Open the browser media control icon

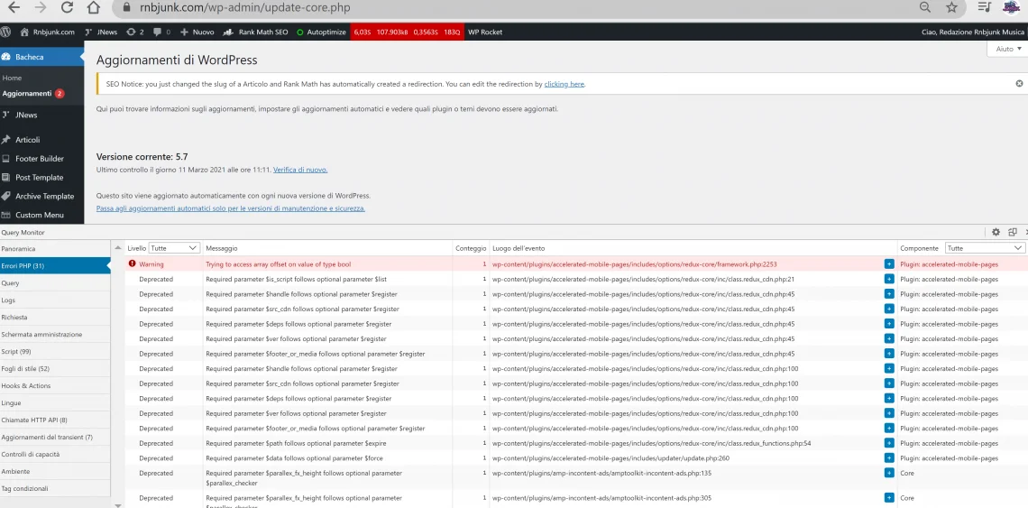pyautogui.click(x=984, y=7)
